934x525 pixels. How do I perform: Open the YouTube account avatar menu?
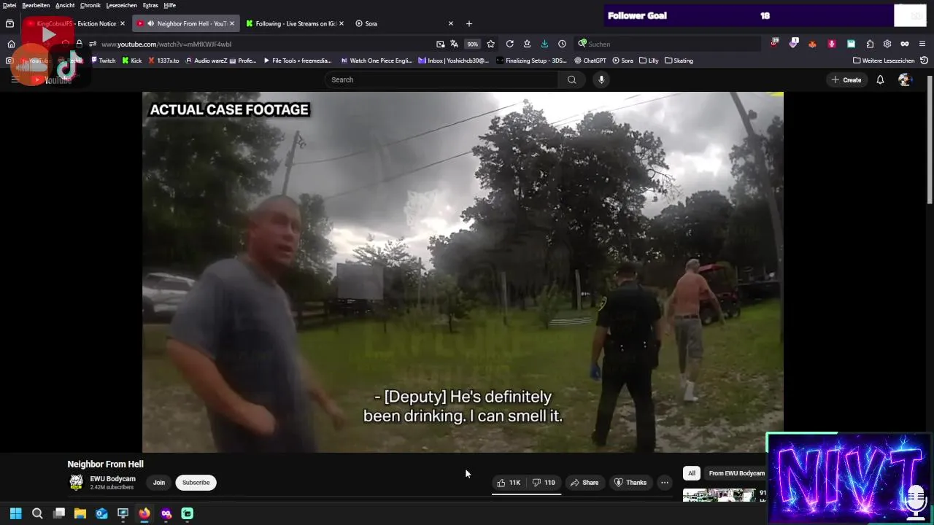906,79
